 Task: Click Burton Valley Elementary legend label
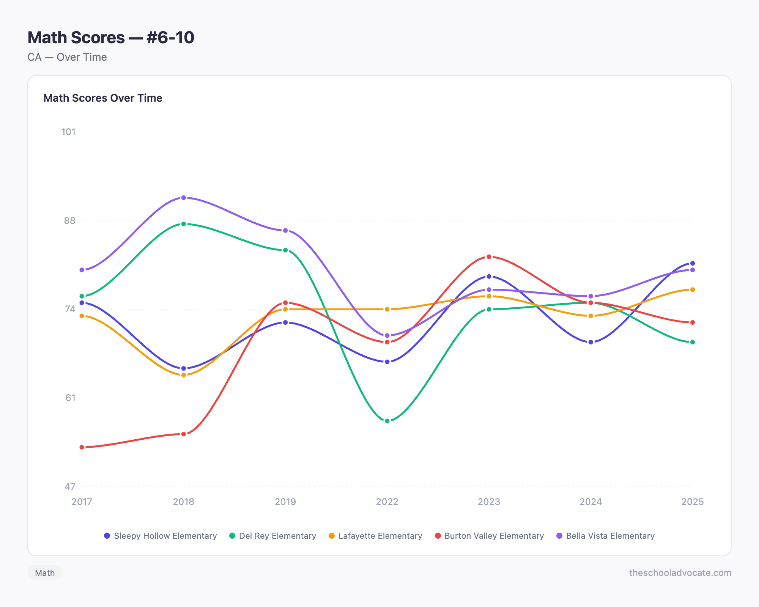pyautogui.click(x=494, y=536)
